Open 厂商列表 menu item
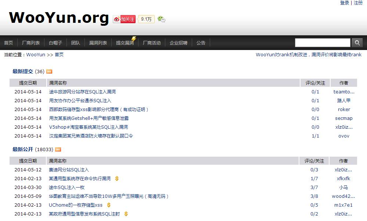Viewport: 367px width, 221px height. click(x=30, y=43)
